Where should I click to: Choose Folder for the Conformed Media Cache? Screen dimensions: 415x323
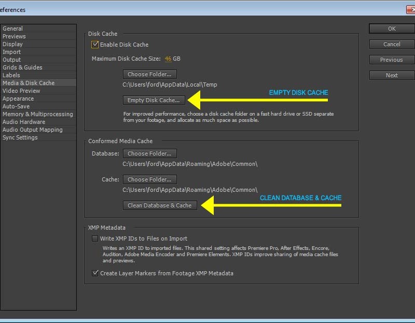click(150, 179)
